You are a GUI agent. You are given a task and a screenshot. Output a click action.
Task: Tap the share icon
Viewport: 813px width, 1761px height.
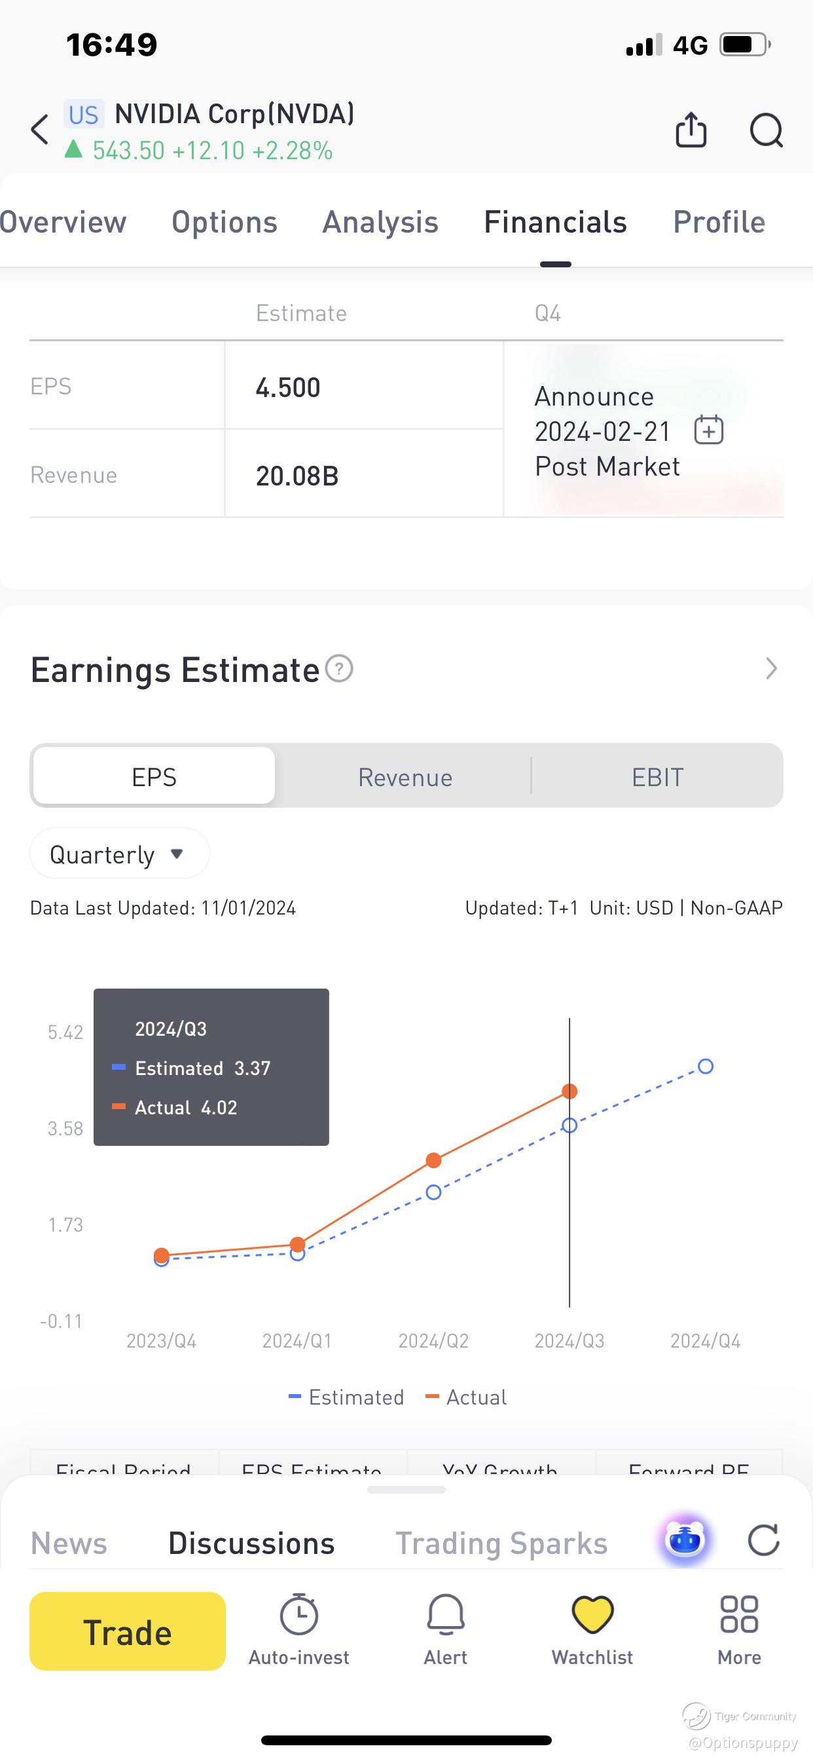pos(691,129)
